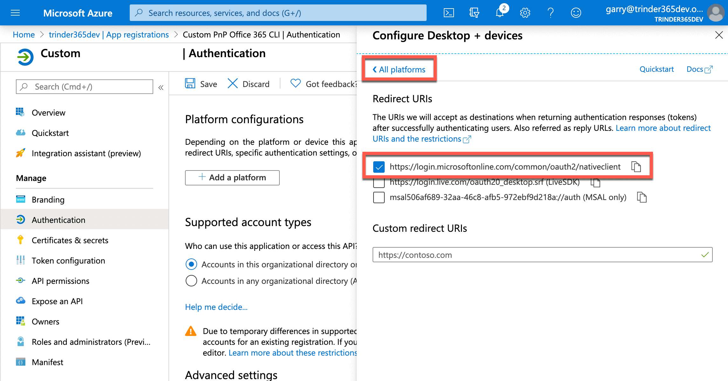Open the help question mark
Viewport: 728px width, 381px height.
coord(551,13)
